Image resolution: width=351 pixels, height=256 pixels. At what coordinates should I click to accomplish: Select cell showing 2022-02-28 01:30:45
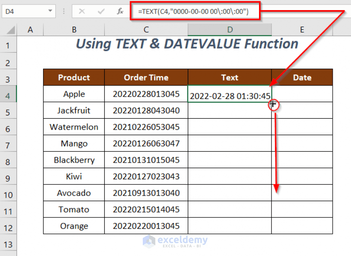click(230, 94)
